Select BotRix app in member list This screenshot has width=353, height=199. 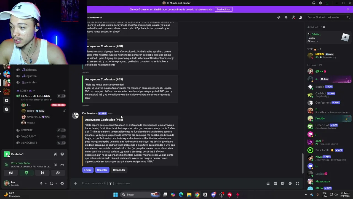tap(329, 87)
